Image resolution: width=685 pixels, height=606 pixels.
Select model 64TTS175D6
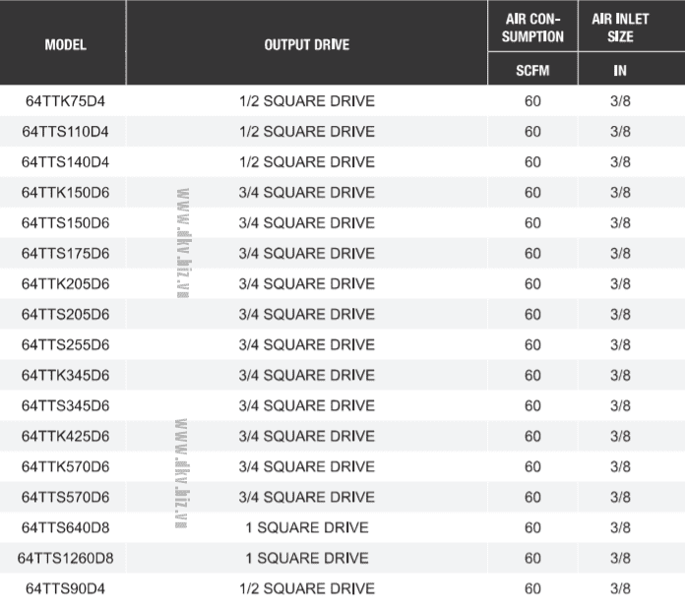[x=65, y=254]
